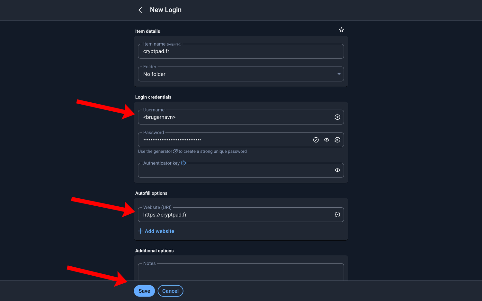Screen dimensions: 482x301
Task: Open authenticator key help
Action: (x=183, y=163)
